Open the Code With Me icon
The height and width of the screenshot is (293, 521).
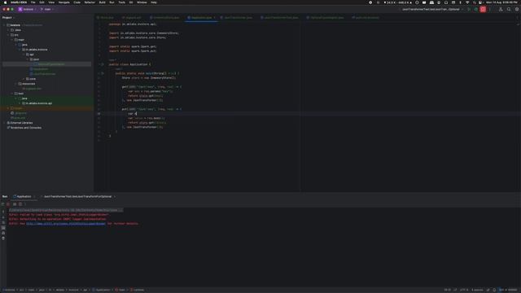pos(501,9)
